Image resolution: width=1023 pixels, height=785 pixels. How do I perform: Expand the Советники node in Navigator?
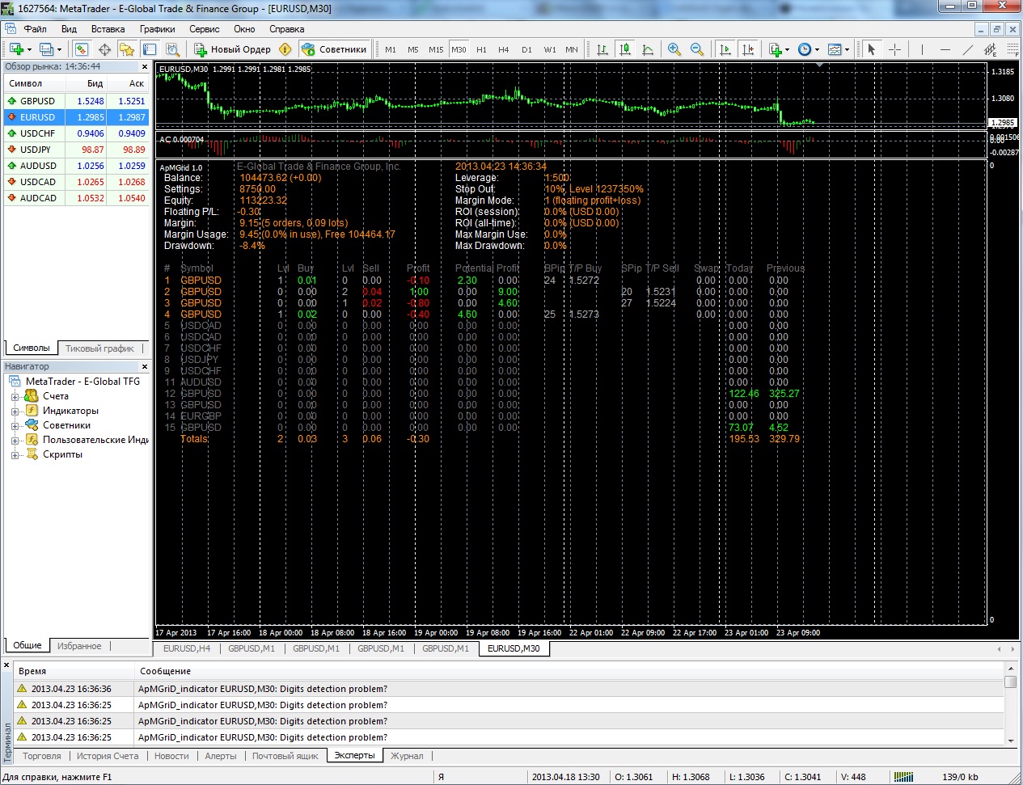pyautogui.click(x=15, y=426)
